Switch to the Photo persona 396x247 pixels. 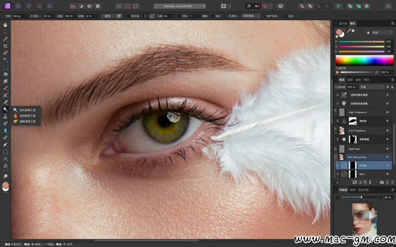click(8, 6)
